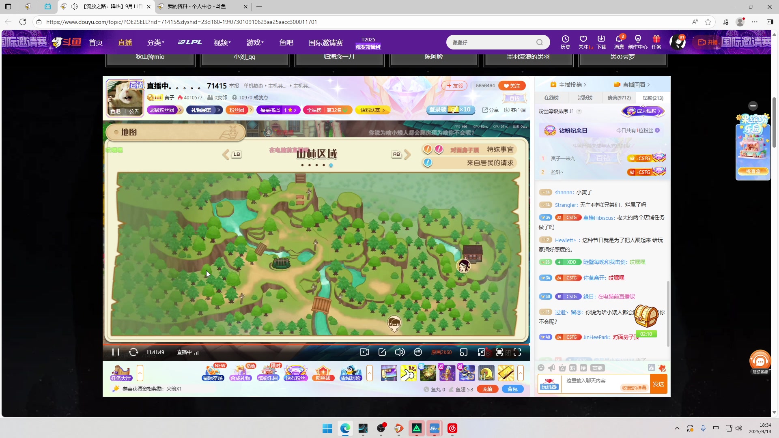Click the megaphone broadcast icon in chat
The height and width of the screenshot is (438, 779).
click(552, 368)
